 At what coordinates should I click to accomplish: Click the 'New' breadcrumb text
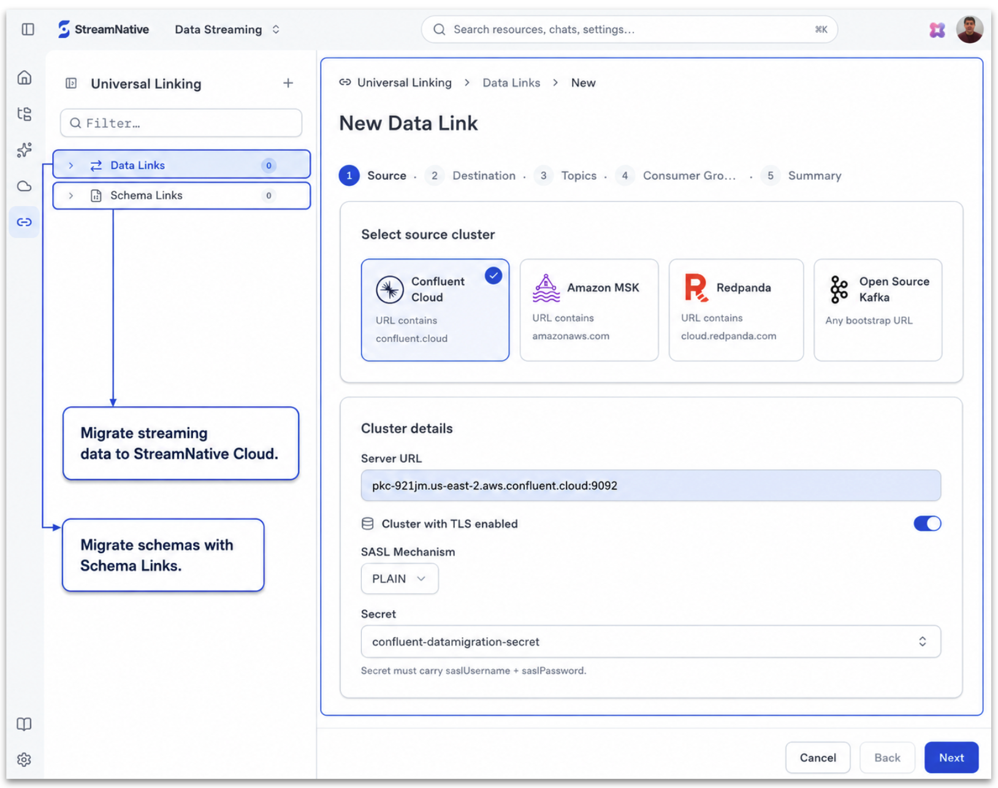coord(584,83)
